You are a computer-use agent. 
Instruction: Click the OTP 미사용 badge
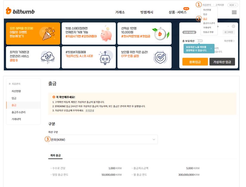[189, 32]
